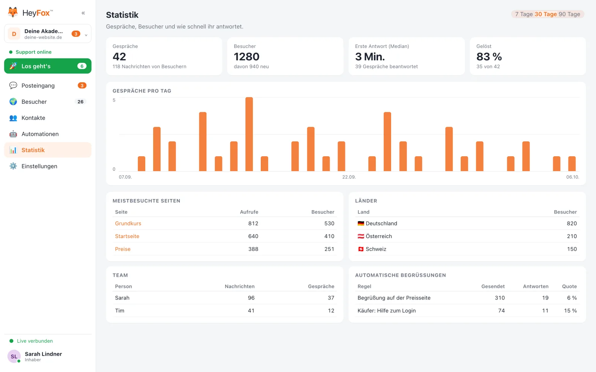This screenshot has height=372, width=596.
Task: Select the 30 Tage range
Action: point(546,14)
